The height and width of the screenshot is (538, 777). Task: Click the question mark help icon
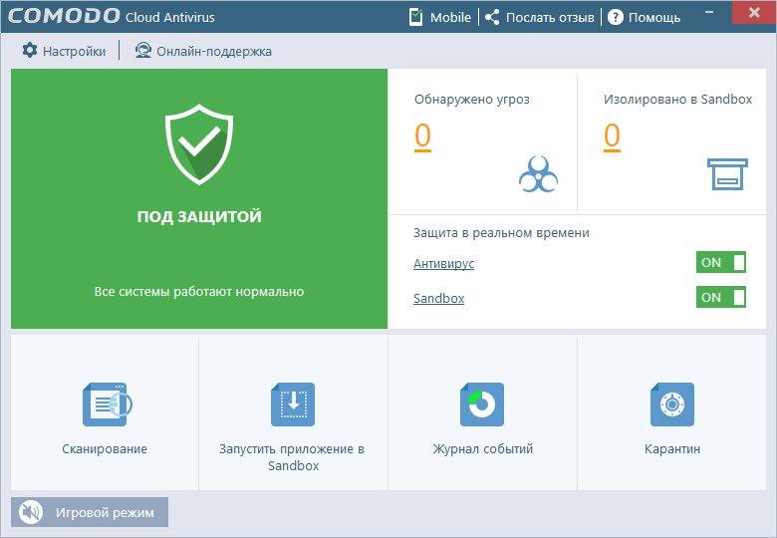[x=615, y=17]
